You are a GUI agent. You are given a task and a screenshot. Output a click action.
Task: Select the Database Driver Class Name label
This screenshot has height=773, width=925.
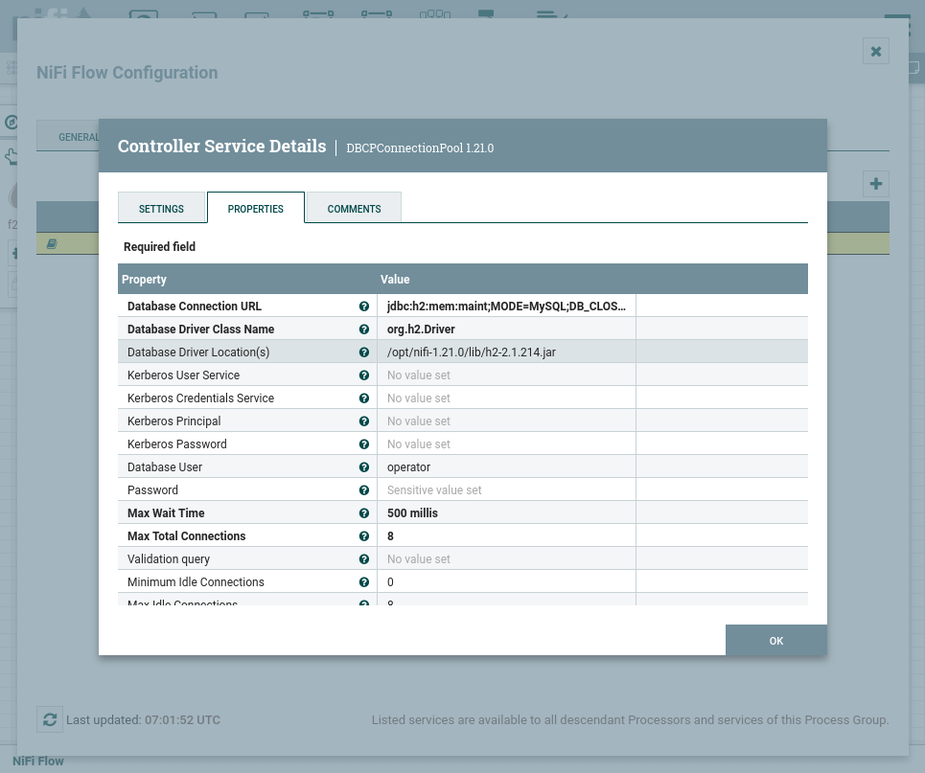tap(200, 329)
